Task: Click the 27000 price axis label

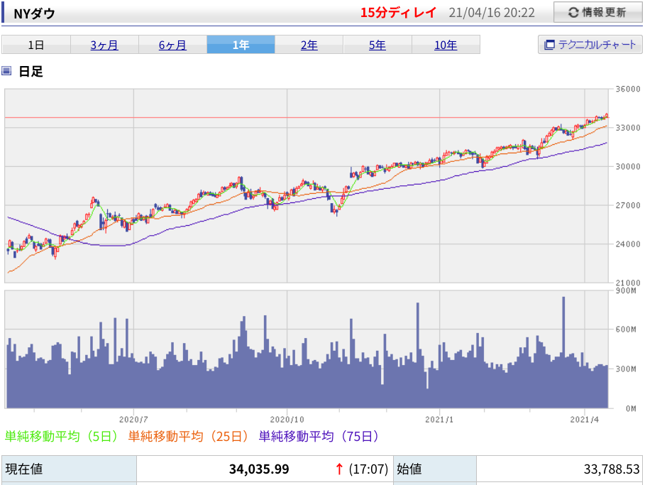Action: point(628,205)
